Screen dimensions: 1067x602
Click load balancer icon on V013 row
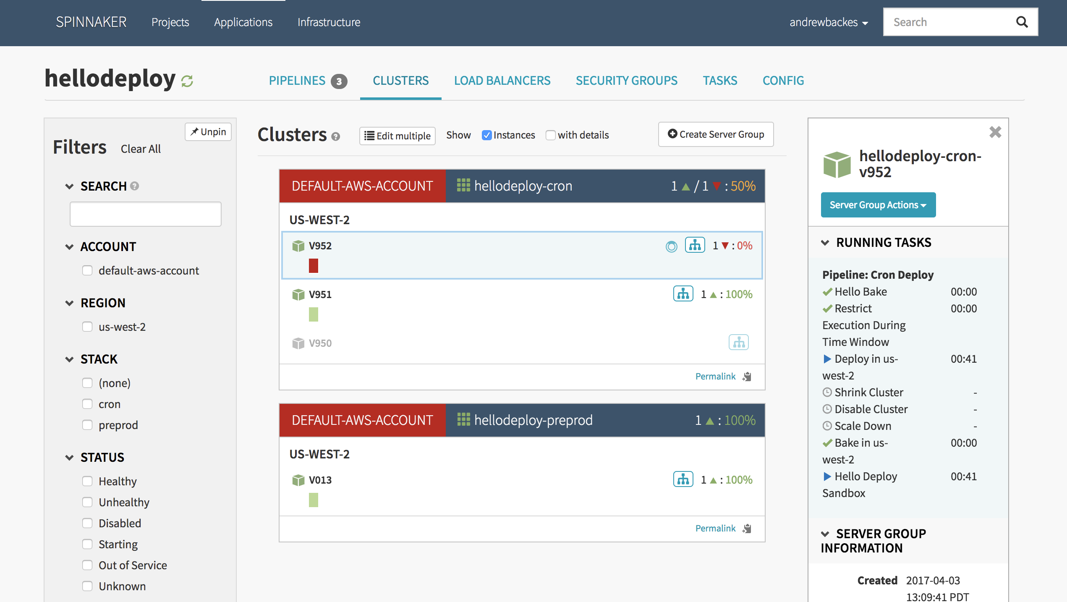point(683,479)
